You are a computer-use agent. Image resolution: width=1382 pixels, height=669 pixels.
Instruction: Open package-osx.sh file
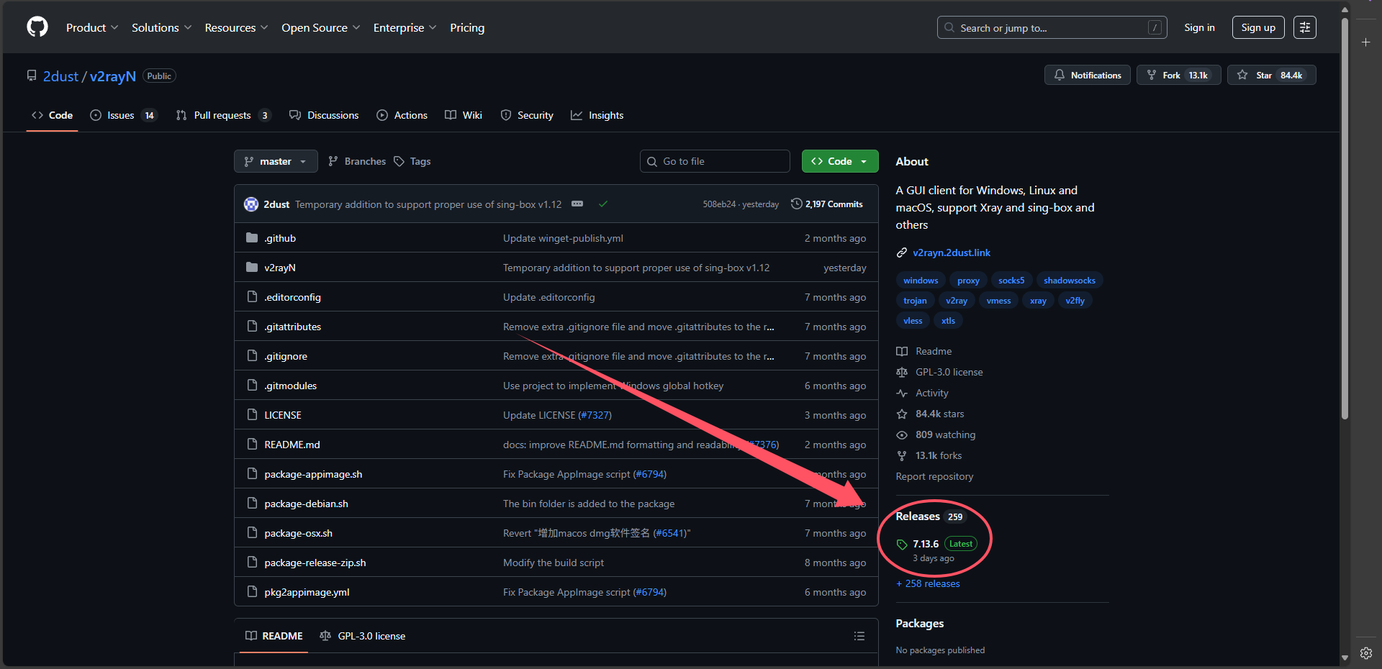298,533
